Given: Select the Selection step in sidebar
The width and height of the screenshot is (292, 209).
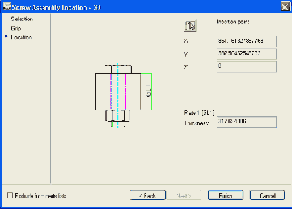Looking at the screenshot, I should 22,19.
